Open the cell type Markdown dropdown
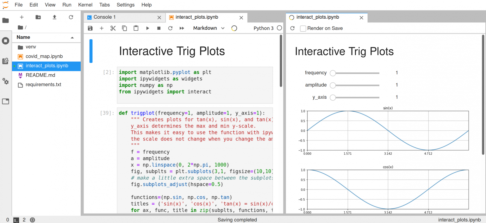Viewport: 486px width, 223px height. point(209,28)
